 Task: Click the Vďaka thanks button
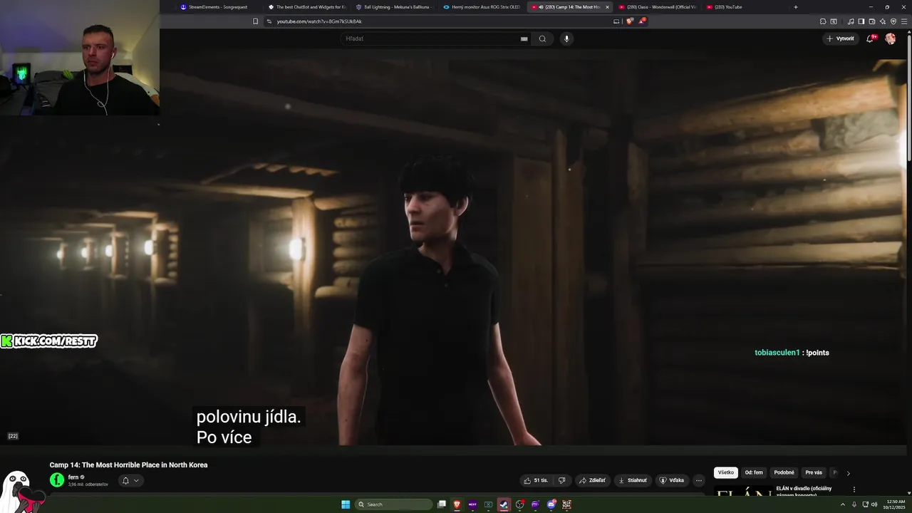[671, 480]
